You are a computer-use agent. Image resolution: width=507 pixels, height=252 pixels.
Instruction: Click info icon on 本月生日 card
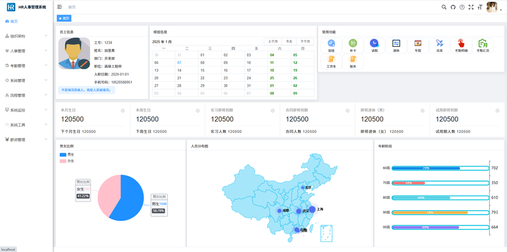click(x=123, y=111)
